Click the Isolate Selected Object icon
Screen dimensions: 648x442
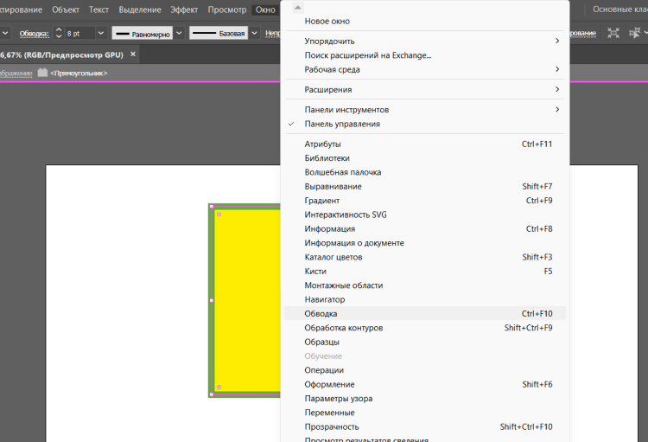tap(613, 33)
